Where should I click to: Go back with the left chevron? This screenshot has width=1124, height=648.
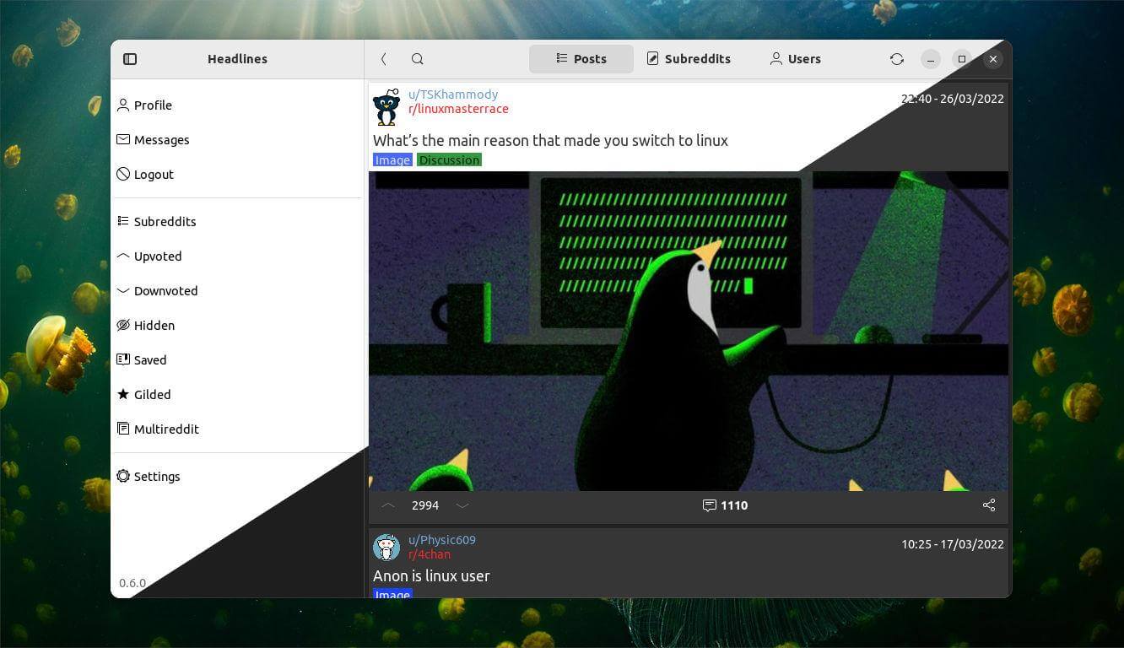pyautogui.click(x=383, y=59)
